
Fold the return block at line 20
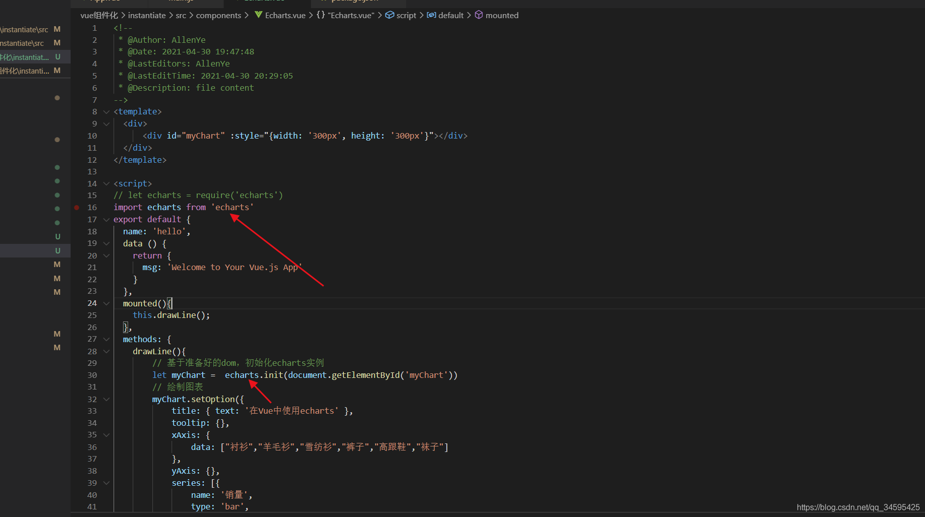106,256
